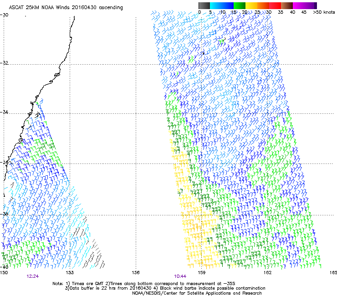Click the 'NOAA/NESDIS/Center for Satellite Applications and Research' credit
337x296 pixels.
tap(197, 293)
